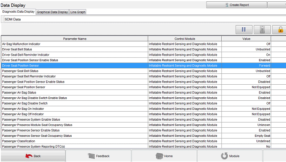Image resolution: width=286 pixels, height=162 pixels.
Task: Click the Value column header
Action: pos(246,39)
